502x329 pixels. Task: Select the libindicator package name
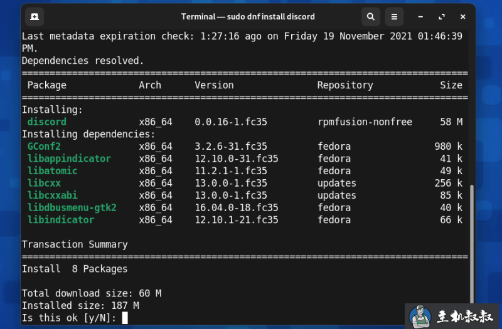tap(61, 220)
